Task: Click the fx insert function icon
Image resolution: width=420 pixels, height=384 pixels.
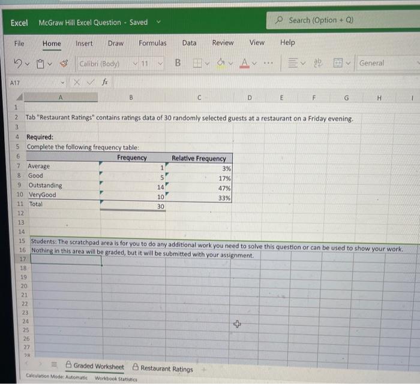Action: click(105, 81)
